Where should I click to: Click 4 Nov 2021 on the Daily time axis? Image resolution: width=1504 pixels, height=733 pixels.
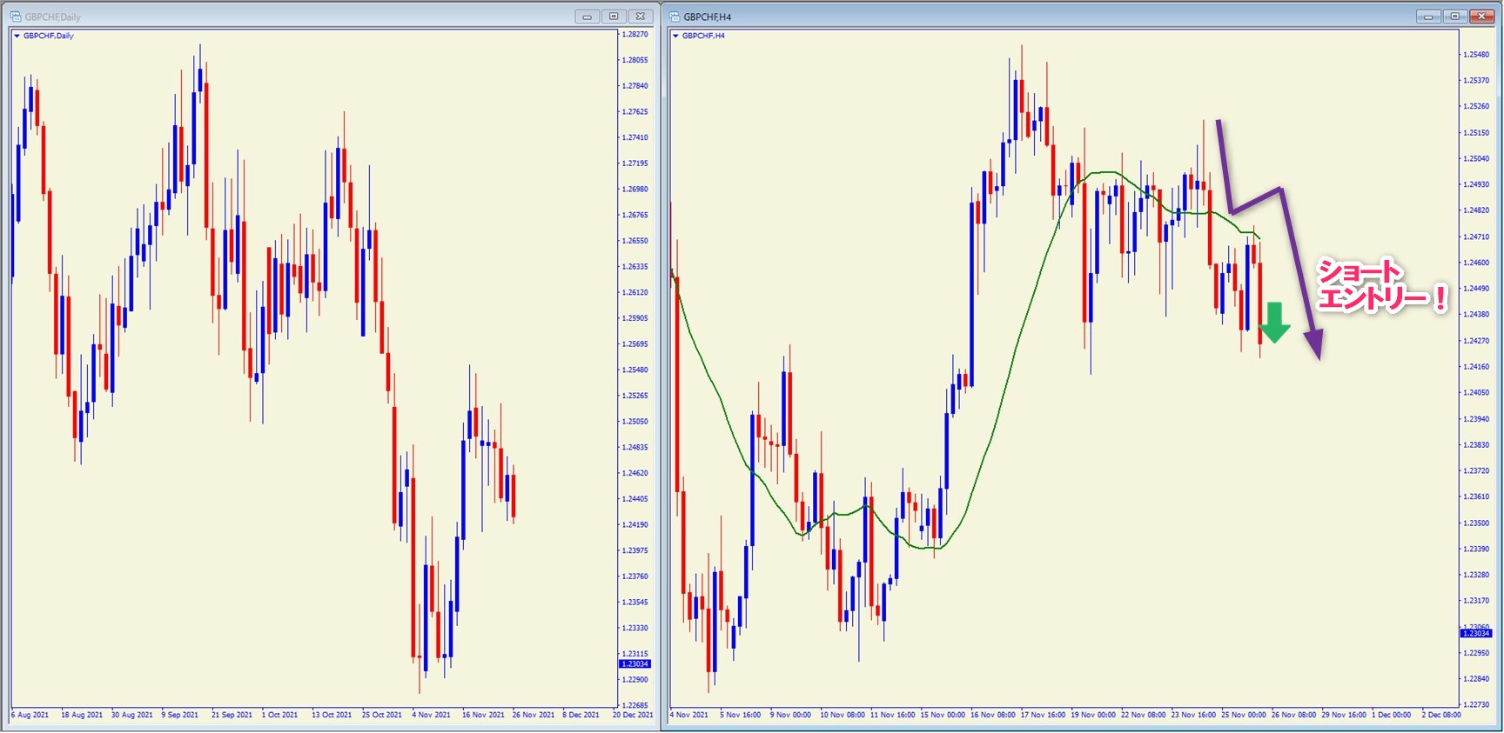431,715
